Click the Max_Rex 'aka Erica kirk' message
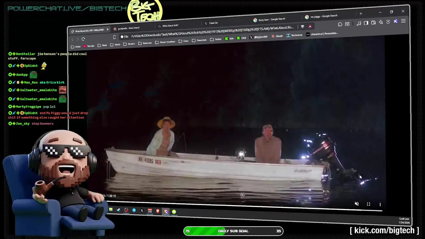 point(52,82)
